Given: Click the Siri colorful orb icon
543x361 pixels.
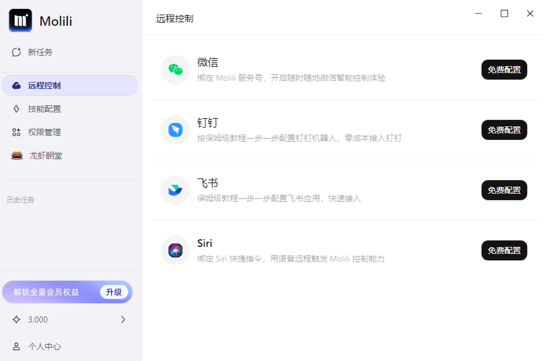Looking at the screenshot, I should 176,250.
